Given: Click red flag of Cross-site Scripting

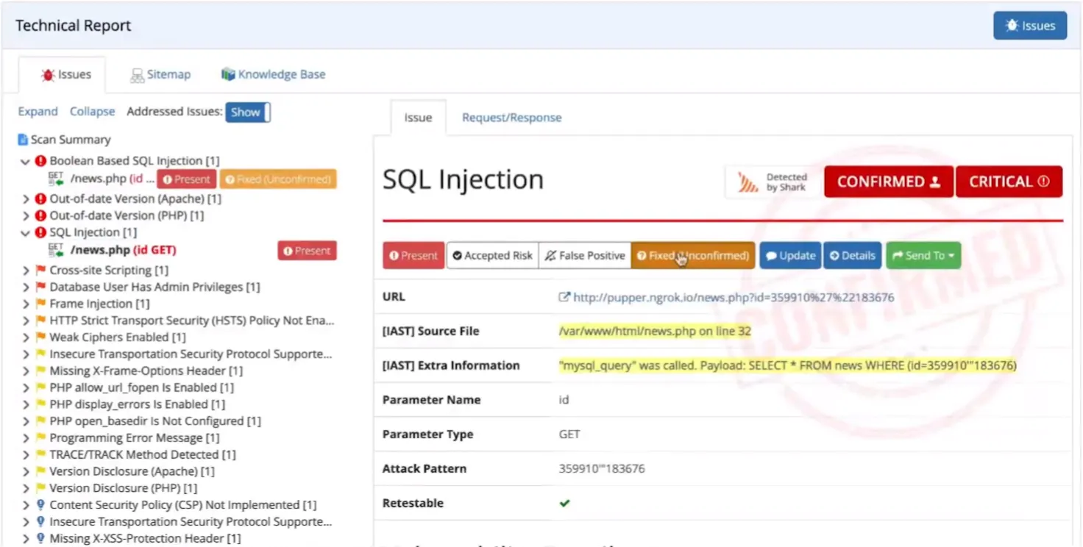Looking at the screenshot, I should (x=40, y=271).
